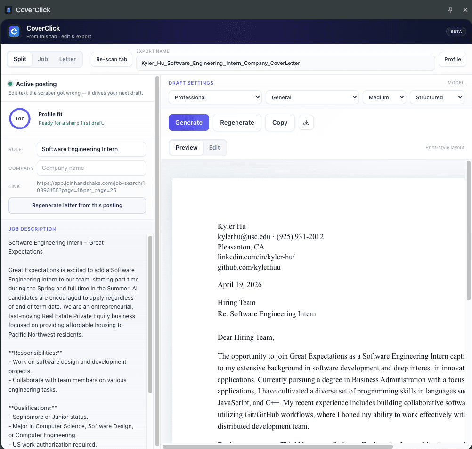Close the CoverClick panel
The height and width of the screenshot is (449, 472).
[465, 10]
